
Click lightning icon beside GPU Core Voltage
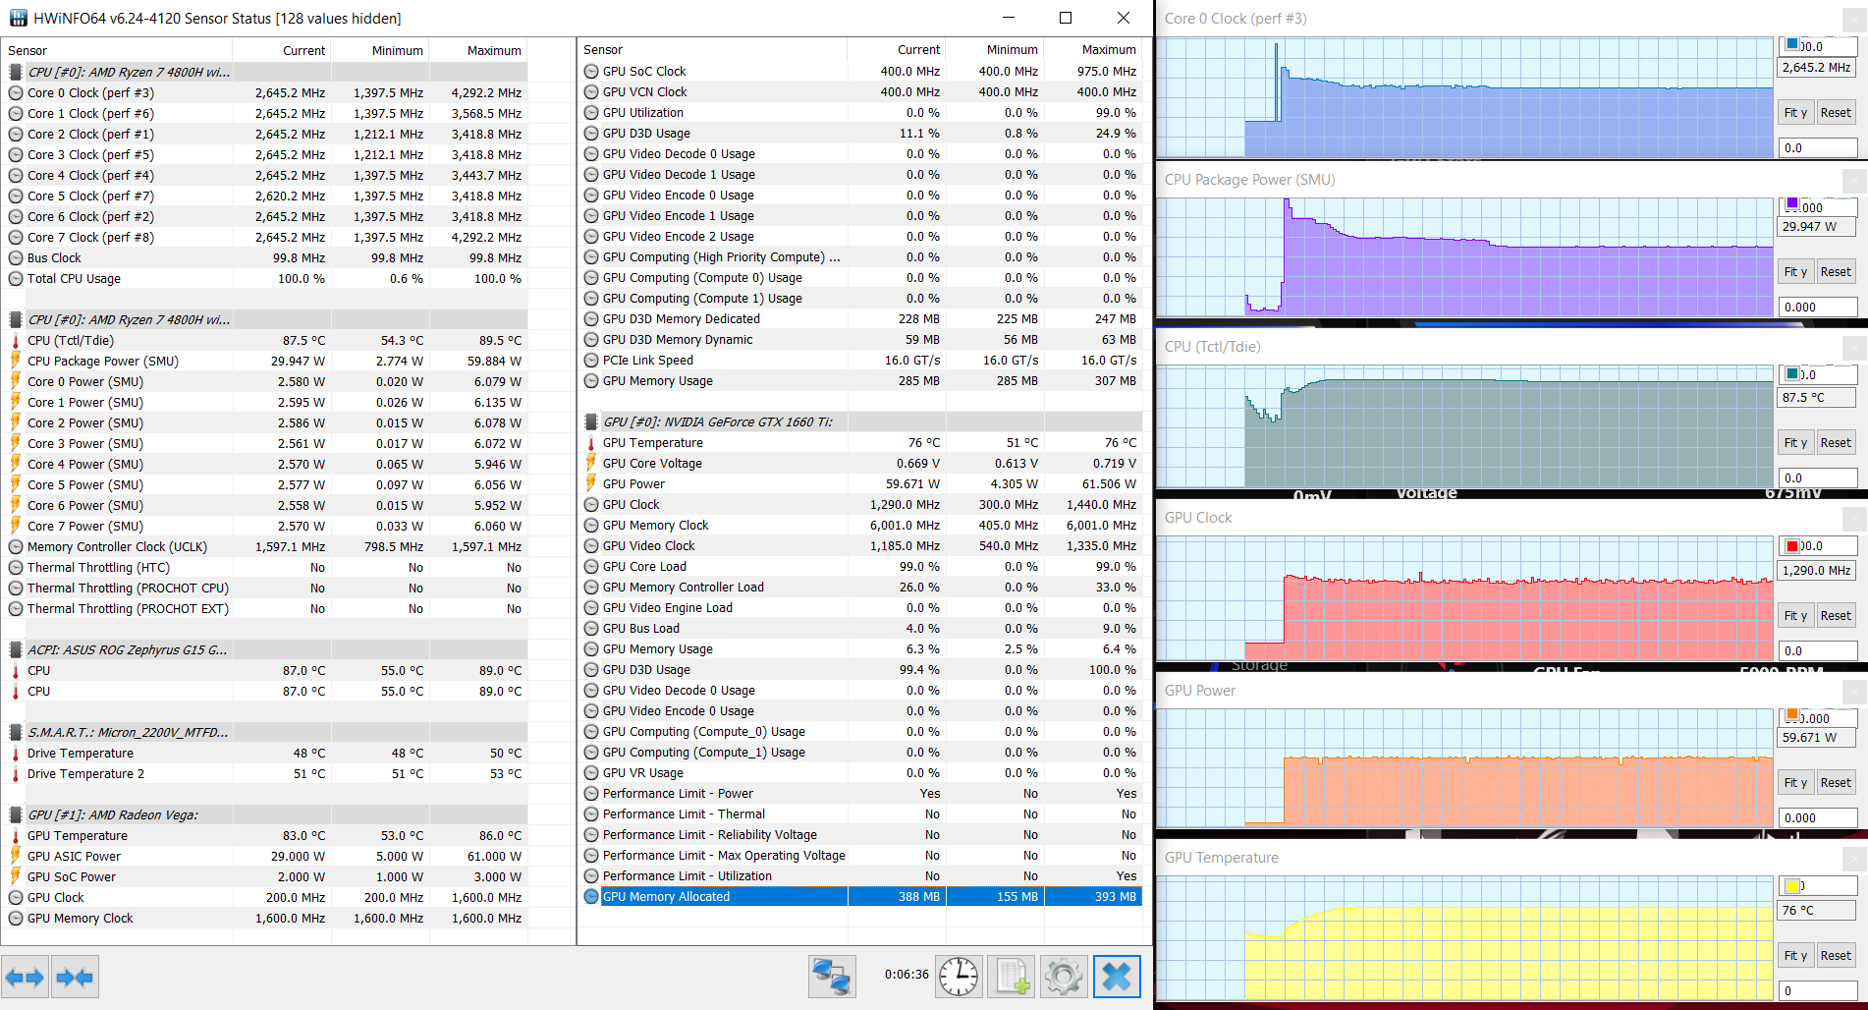(591, 464)
